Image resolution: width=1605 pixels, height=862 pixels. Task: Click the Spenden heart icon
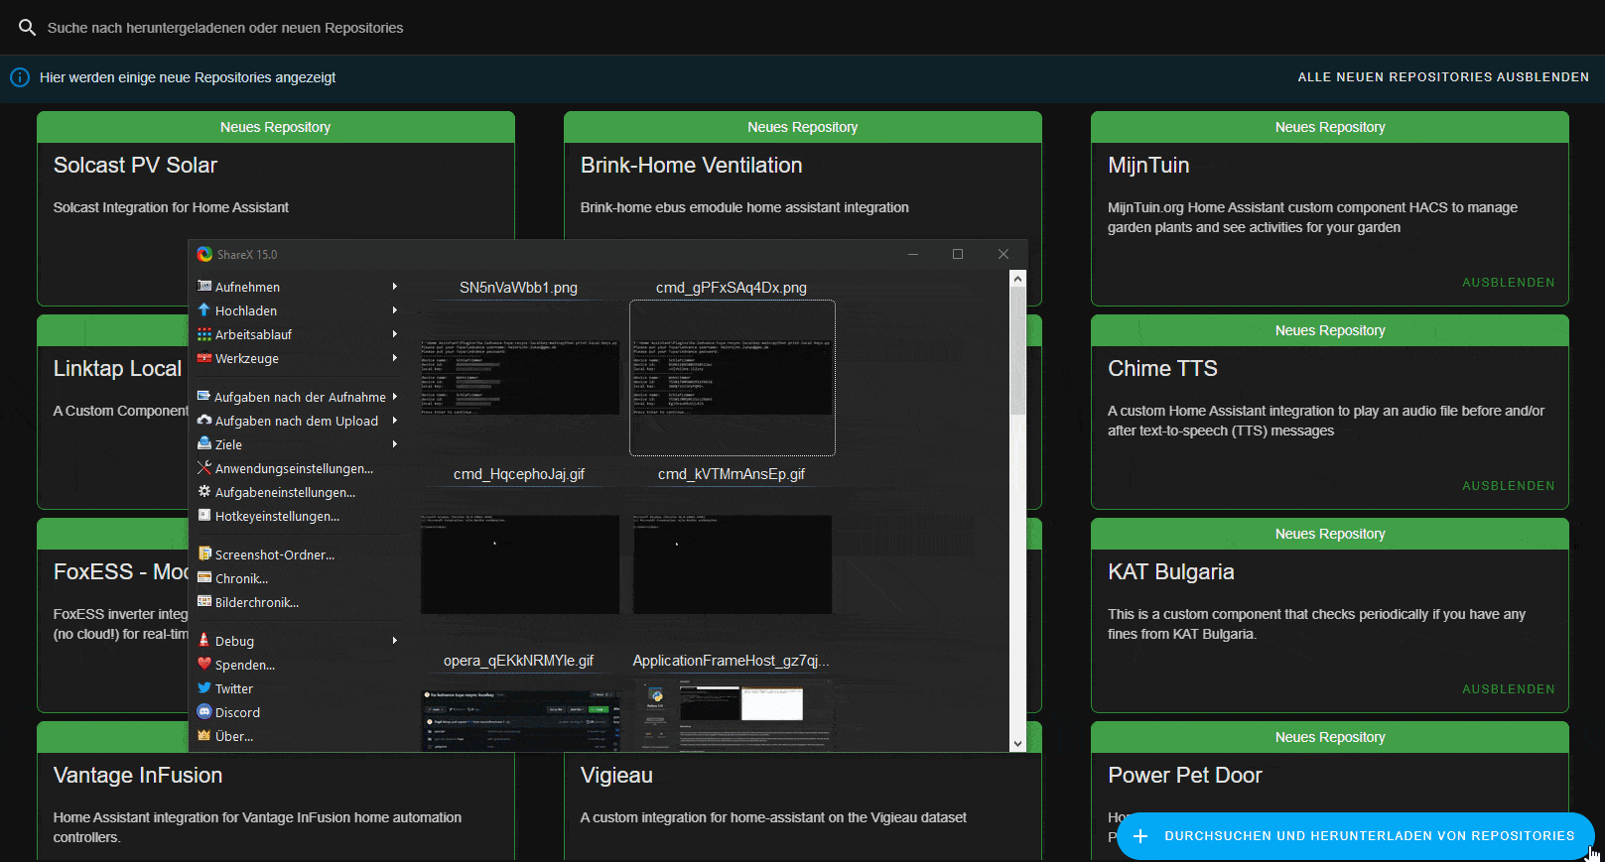coord(204,665)
